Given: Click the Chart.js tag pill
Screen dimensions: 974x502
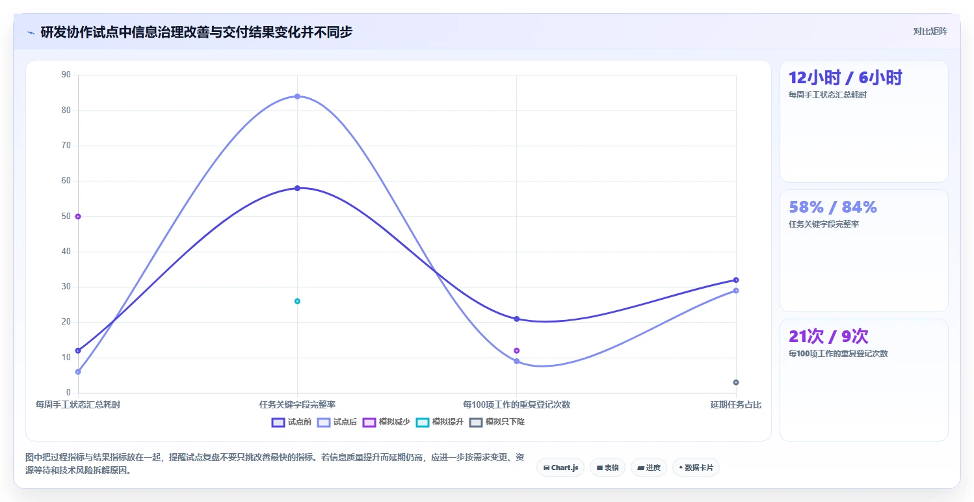Looking at the screenshot, I should 560,468.
